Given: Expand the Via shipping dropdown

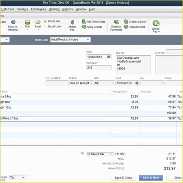Looking at the screenshot, I should (x=163, y=83).
